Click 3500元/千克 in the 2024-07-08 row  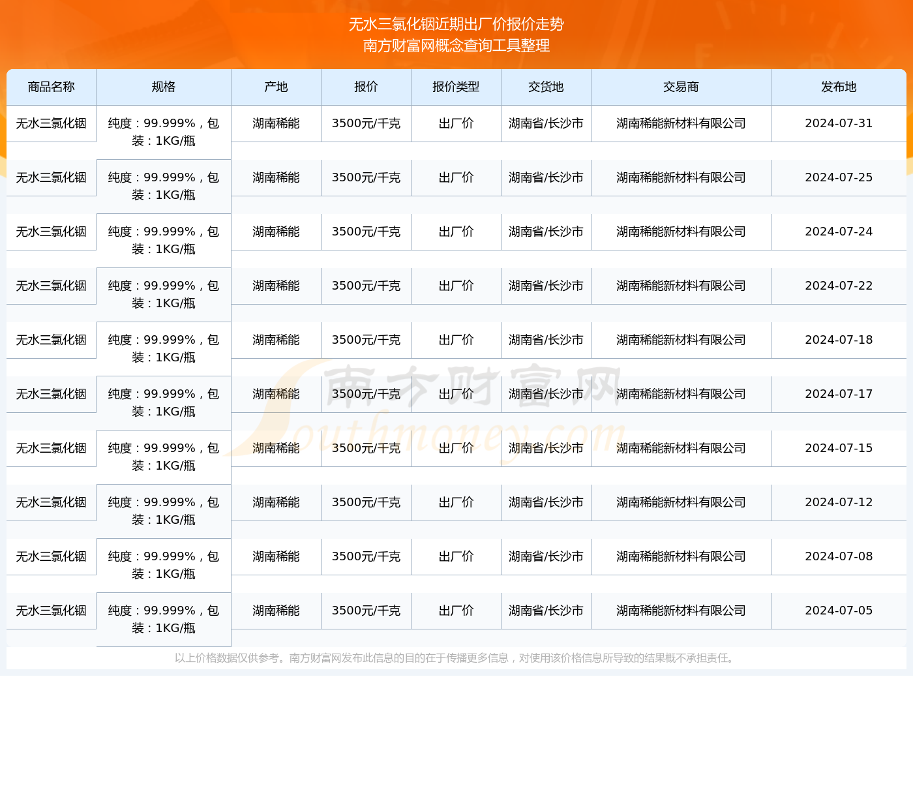click(x=367, y=556)
